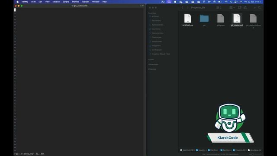Click the Share icon in Finder toolbar

coord(245,7)
